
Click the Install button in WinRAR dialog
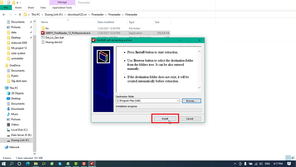pos(165,119)
